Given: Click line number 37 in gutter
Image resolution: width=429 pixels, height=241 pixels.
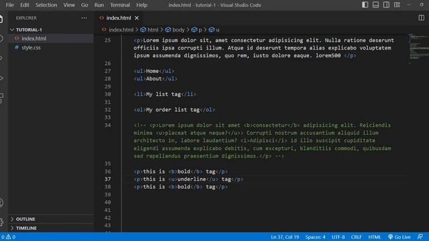Looking at the screenshot, I should coord(107,179).
